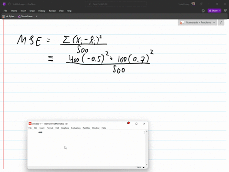Click the back arrow in OneNote title bar

9,4
